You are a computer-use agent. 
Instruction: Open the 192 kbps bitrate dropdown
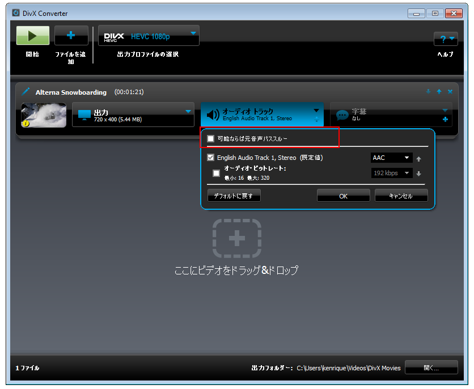click(391, 173)
